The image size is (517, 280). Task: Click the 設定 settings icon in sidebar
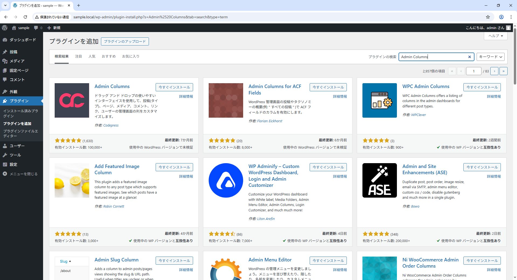click(5, 164)
